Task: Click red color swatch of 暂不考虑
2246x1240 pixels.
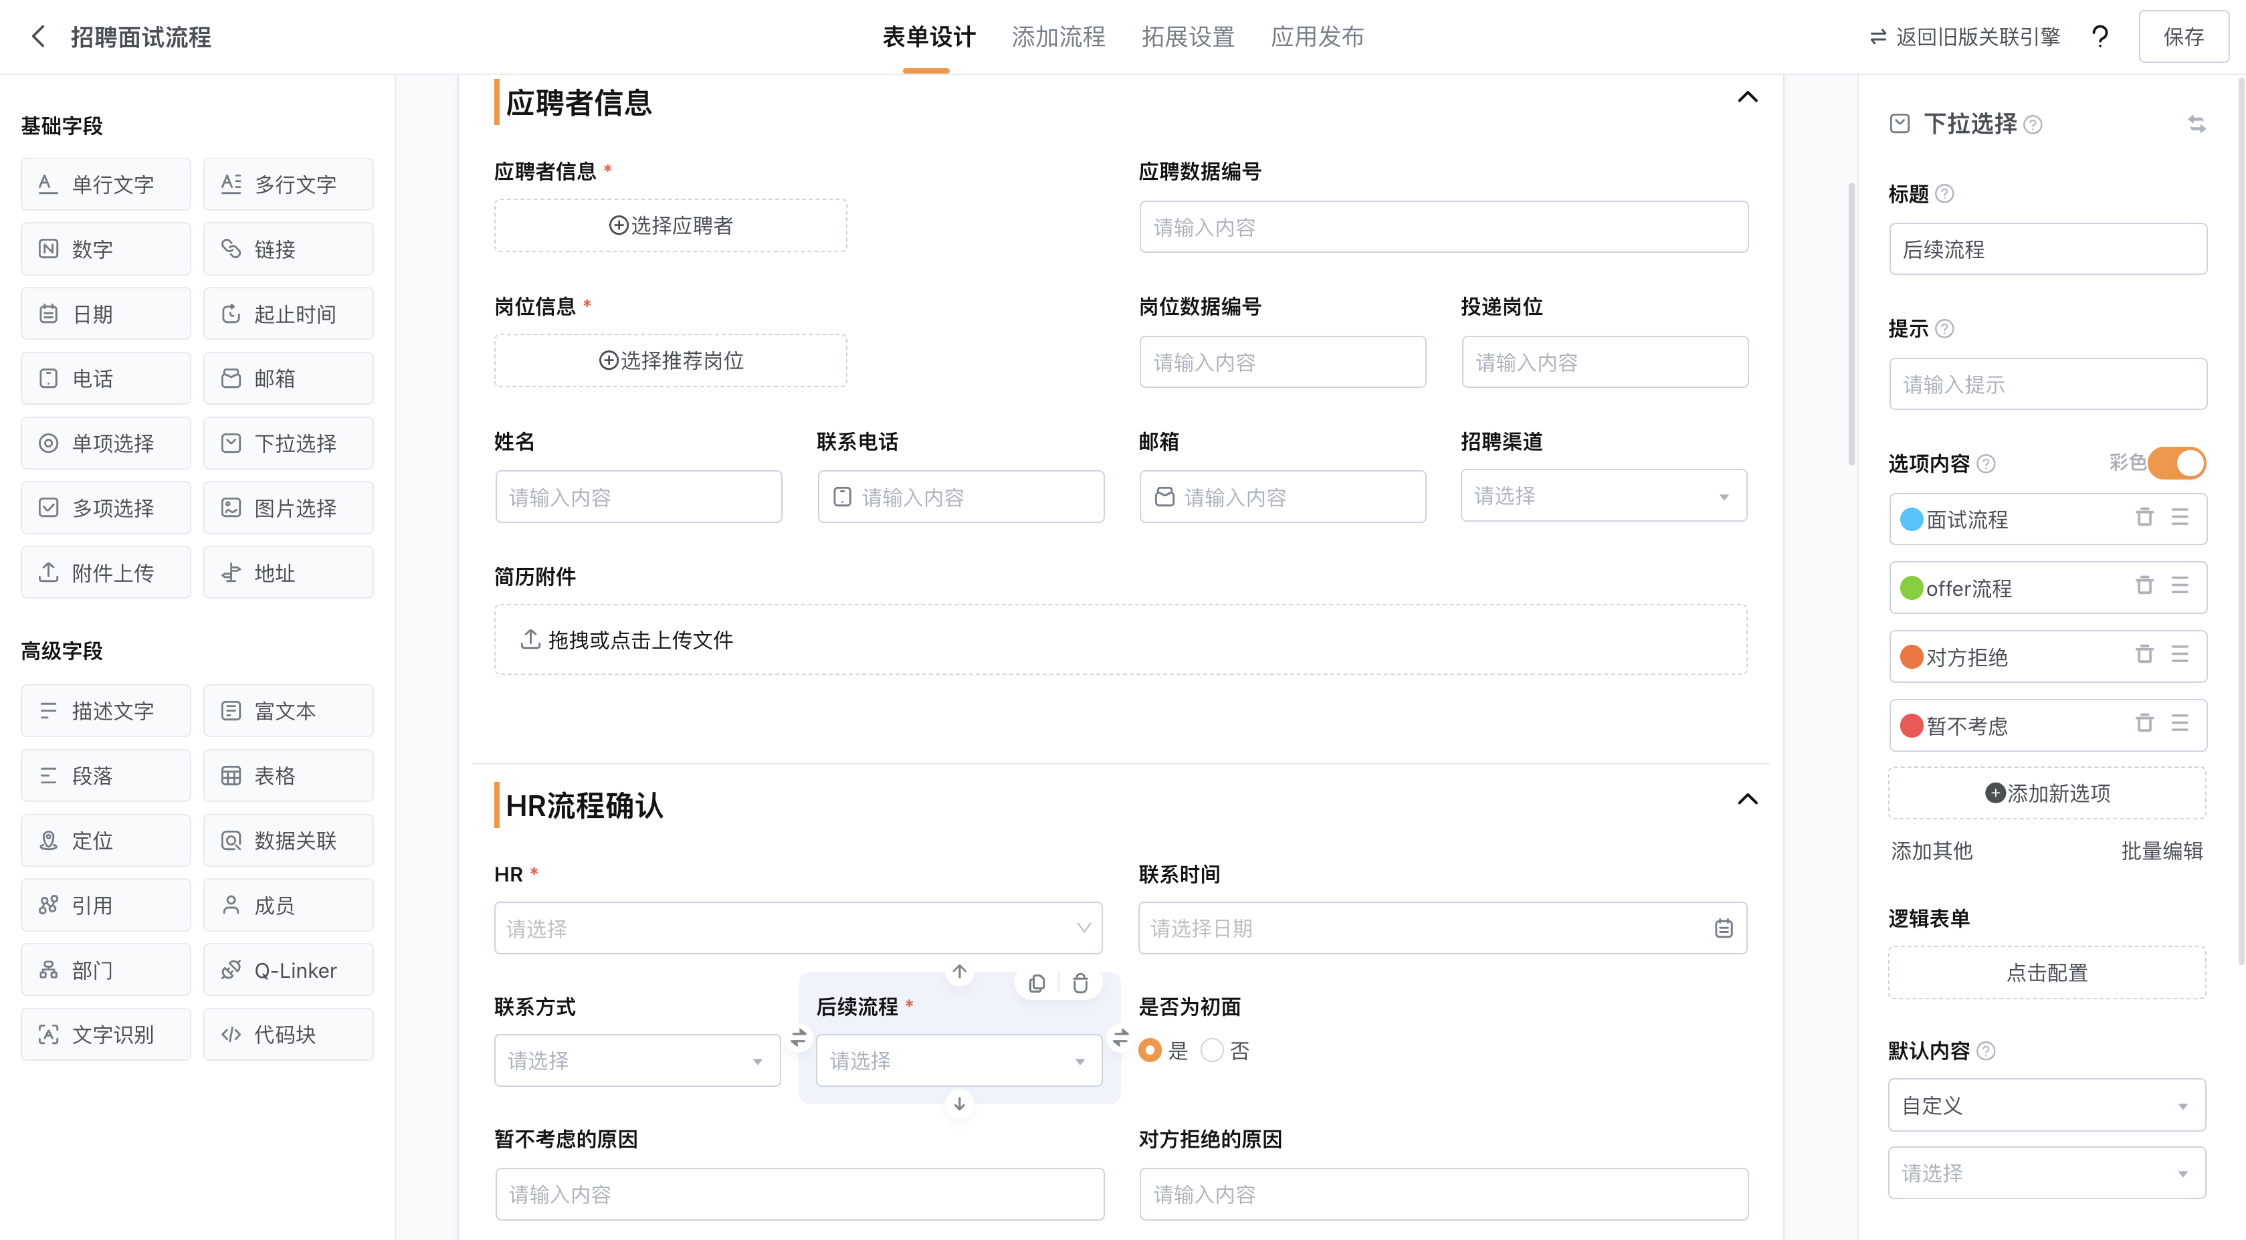Action: point(1911,724)
